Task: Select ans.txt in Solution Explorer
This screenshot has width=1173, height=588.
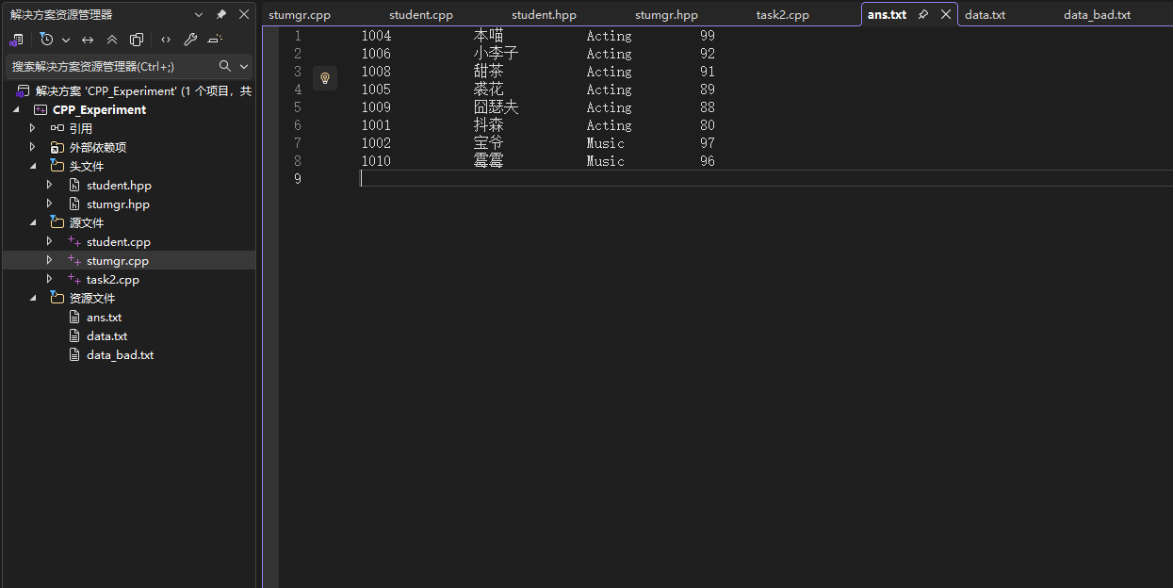Action: [x=104, y=318]
